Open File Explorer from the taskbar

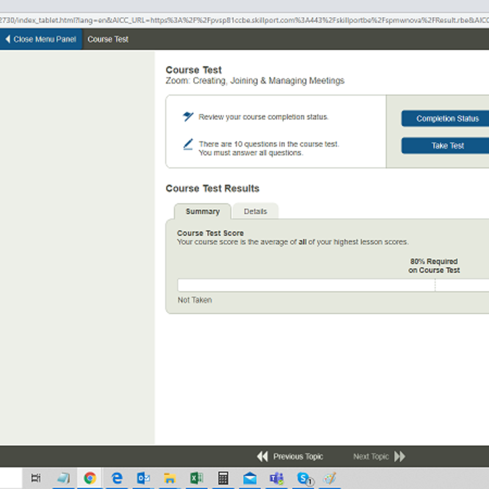pos(170,478)
